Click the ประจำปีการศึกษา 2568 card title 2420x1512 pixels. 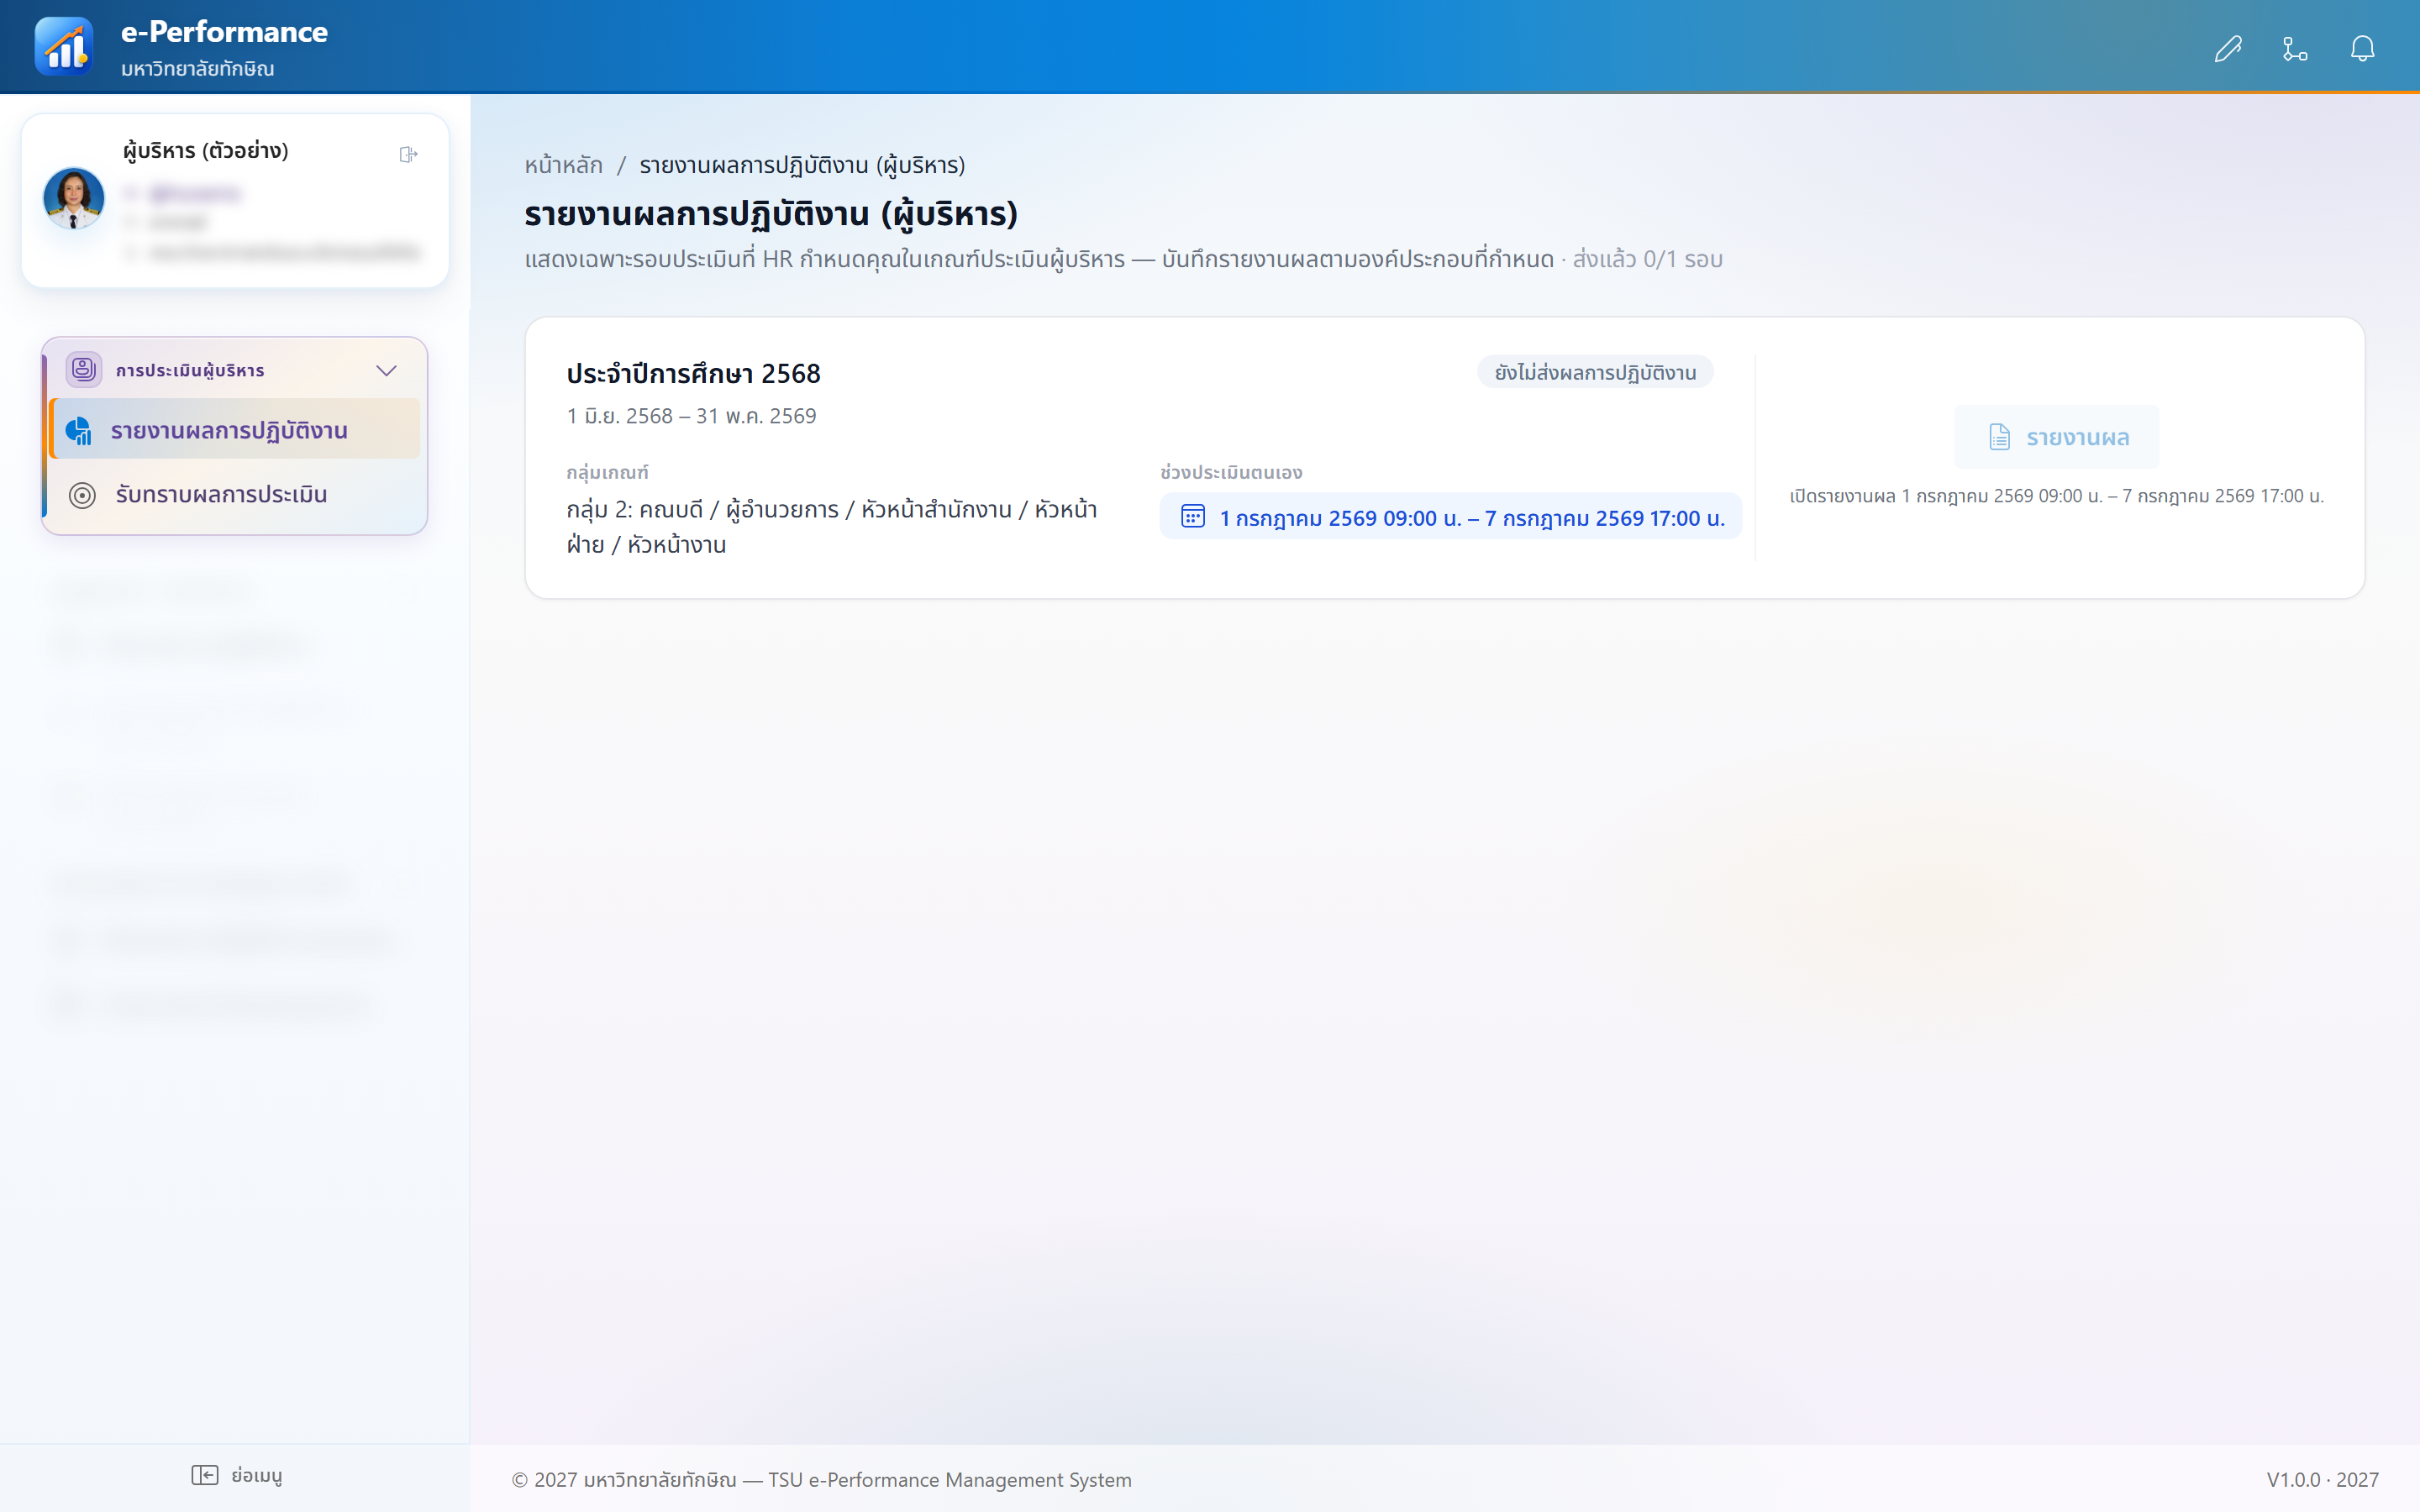coord(693,373)
